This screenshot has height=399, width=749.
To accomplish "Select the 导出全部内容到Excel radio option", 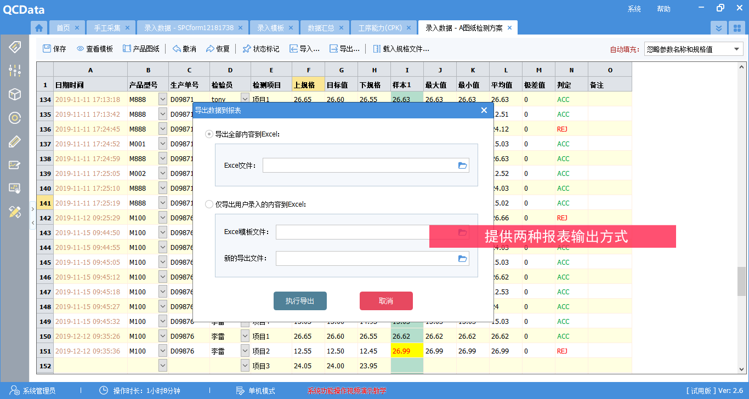I will point(209,133).
